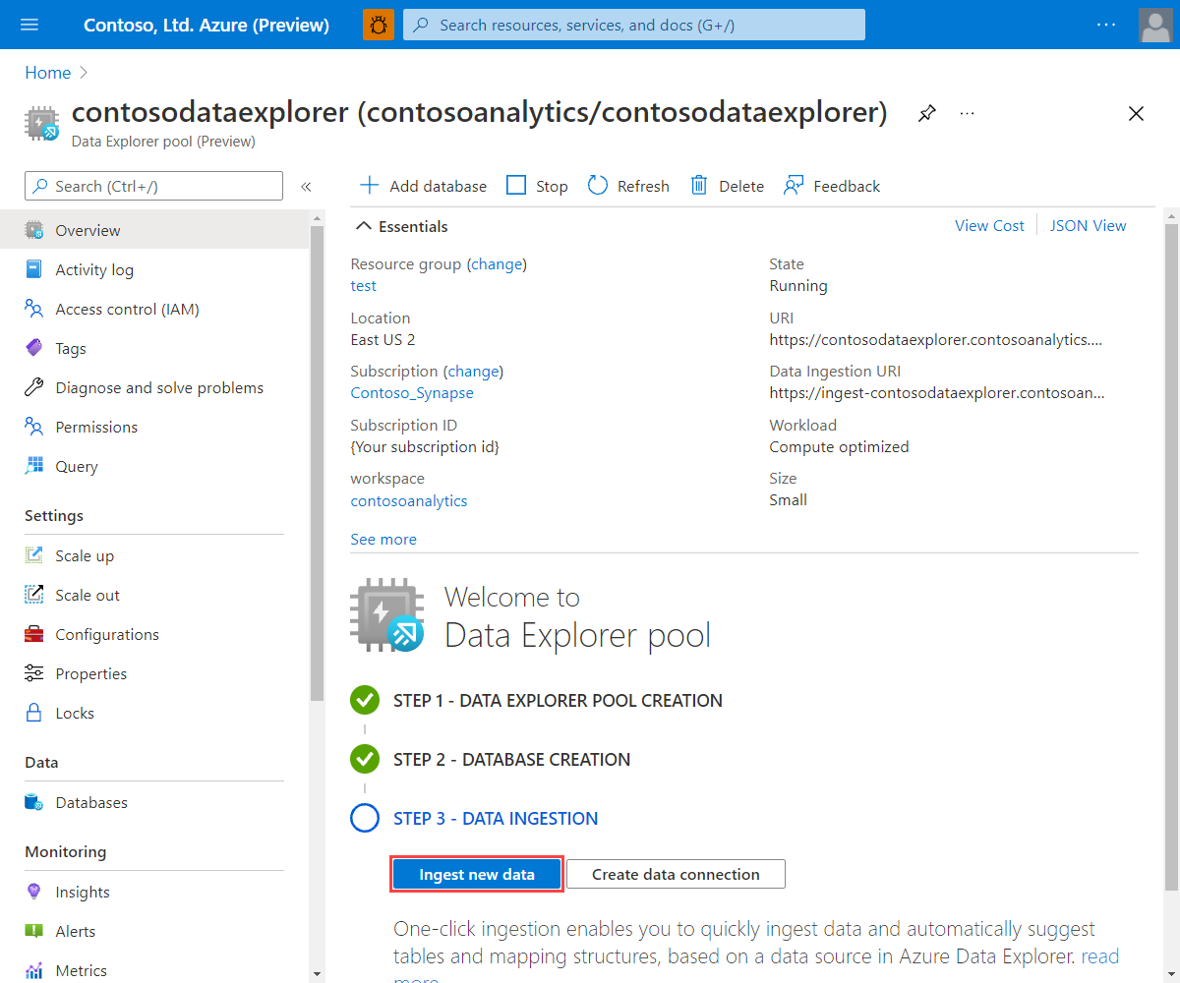Select Step 2 - Database Creation checkmark

365,759
